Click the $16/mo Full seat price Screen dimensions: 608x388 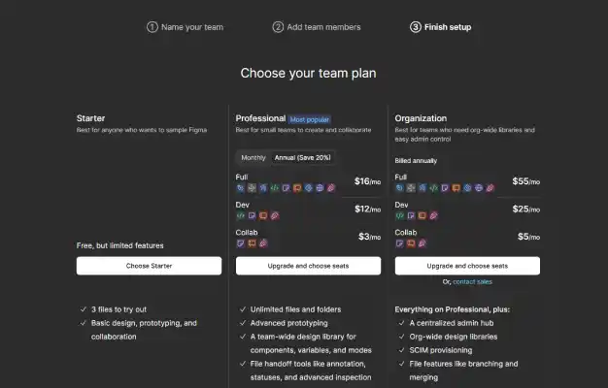[x=367, y=181]
